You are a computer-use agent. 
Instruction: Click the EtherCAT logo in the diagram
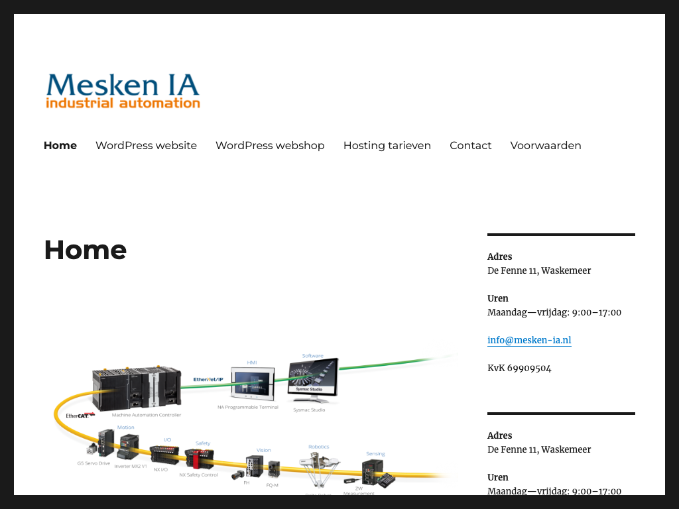click(80, 416)
